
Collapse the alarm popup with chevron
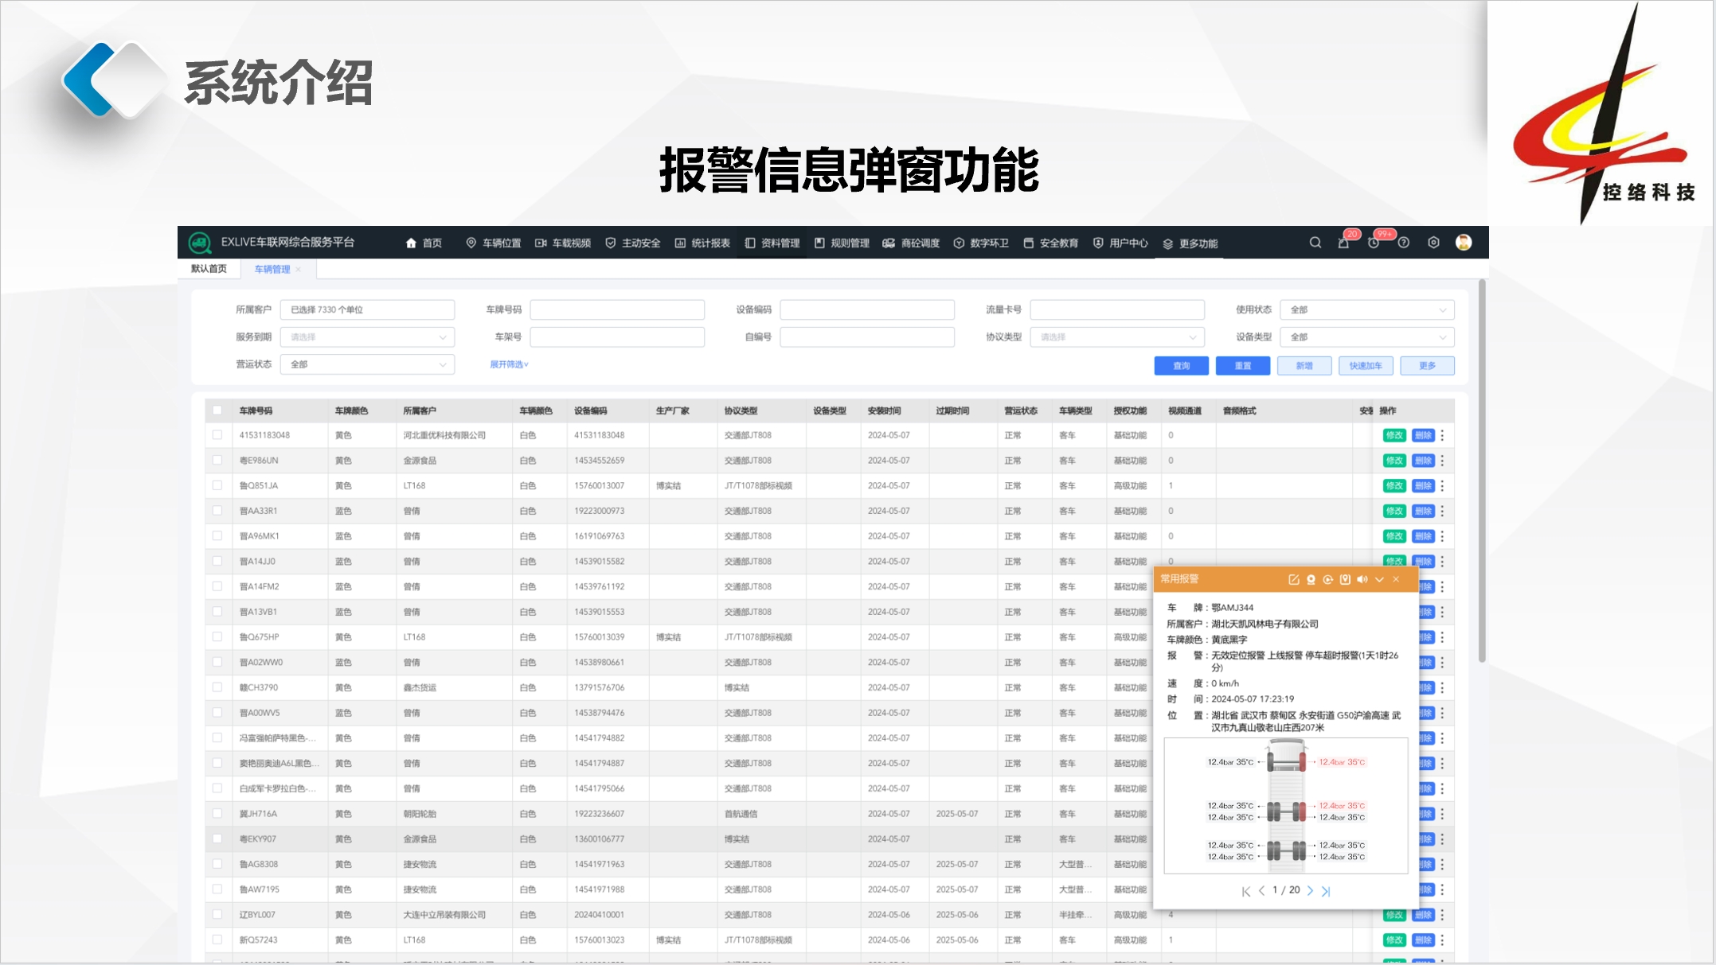point(1379,580)
